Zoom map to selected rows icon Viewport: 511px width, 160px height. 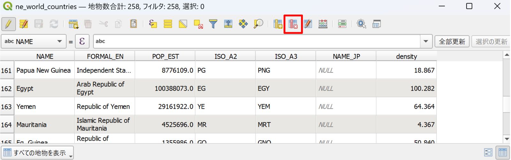258,24
